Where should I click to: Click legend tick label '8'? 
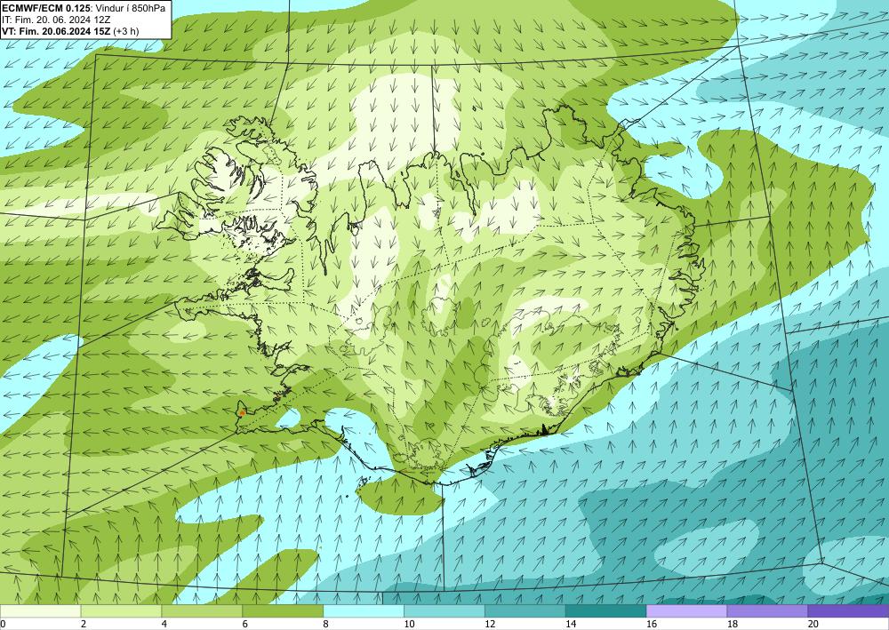tap(325, 625)
